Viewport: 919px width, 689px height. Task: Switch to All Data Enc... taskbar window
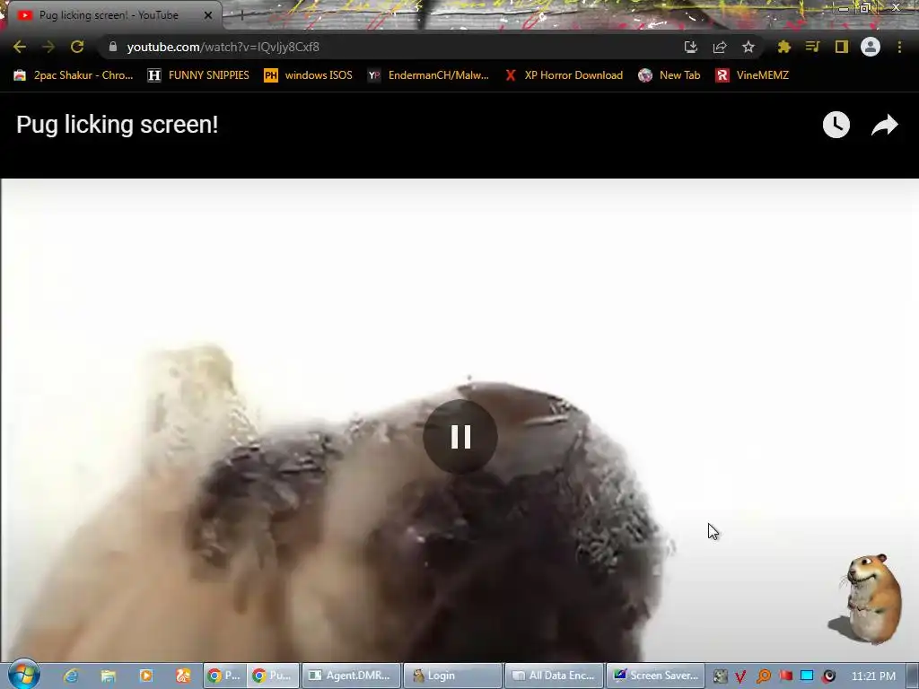[x=554, y=676]
